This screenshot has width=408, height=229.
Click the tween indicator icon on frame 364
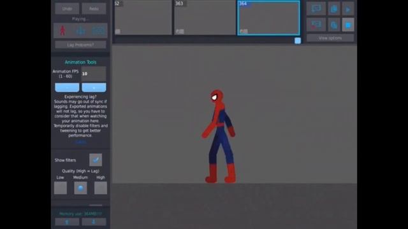pyautogui.click(x=244, y=31)
